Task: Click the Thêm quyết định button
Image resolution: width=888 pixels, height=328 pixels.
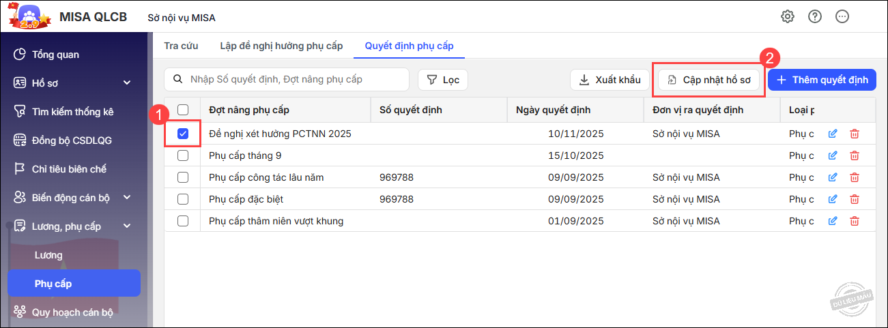Action: [x=822, y=80]
